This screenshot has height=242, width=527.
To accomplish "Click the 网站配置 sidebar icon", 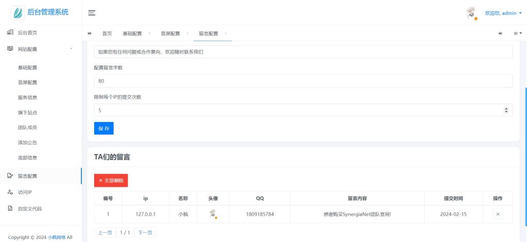I will 10,49.
